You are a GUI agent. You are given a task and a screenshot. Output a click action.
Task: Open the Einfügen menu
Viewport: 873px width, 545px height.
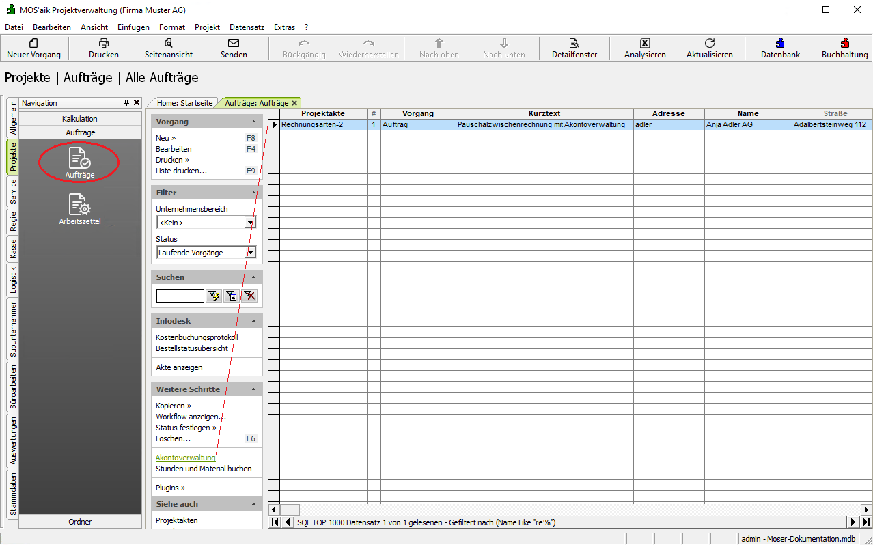pyautogui.click(x=133, y=27)
